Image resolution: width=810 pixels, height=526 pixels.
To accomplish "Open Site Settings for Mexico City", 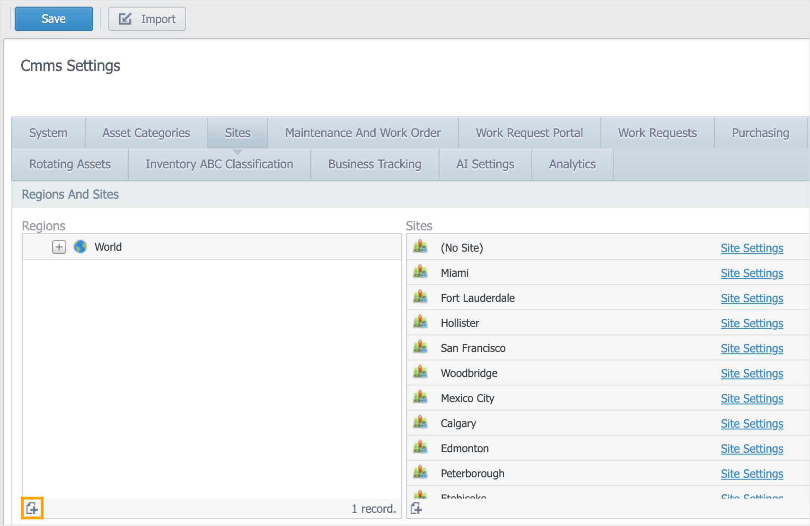I will click(752, 398).
